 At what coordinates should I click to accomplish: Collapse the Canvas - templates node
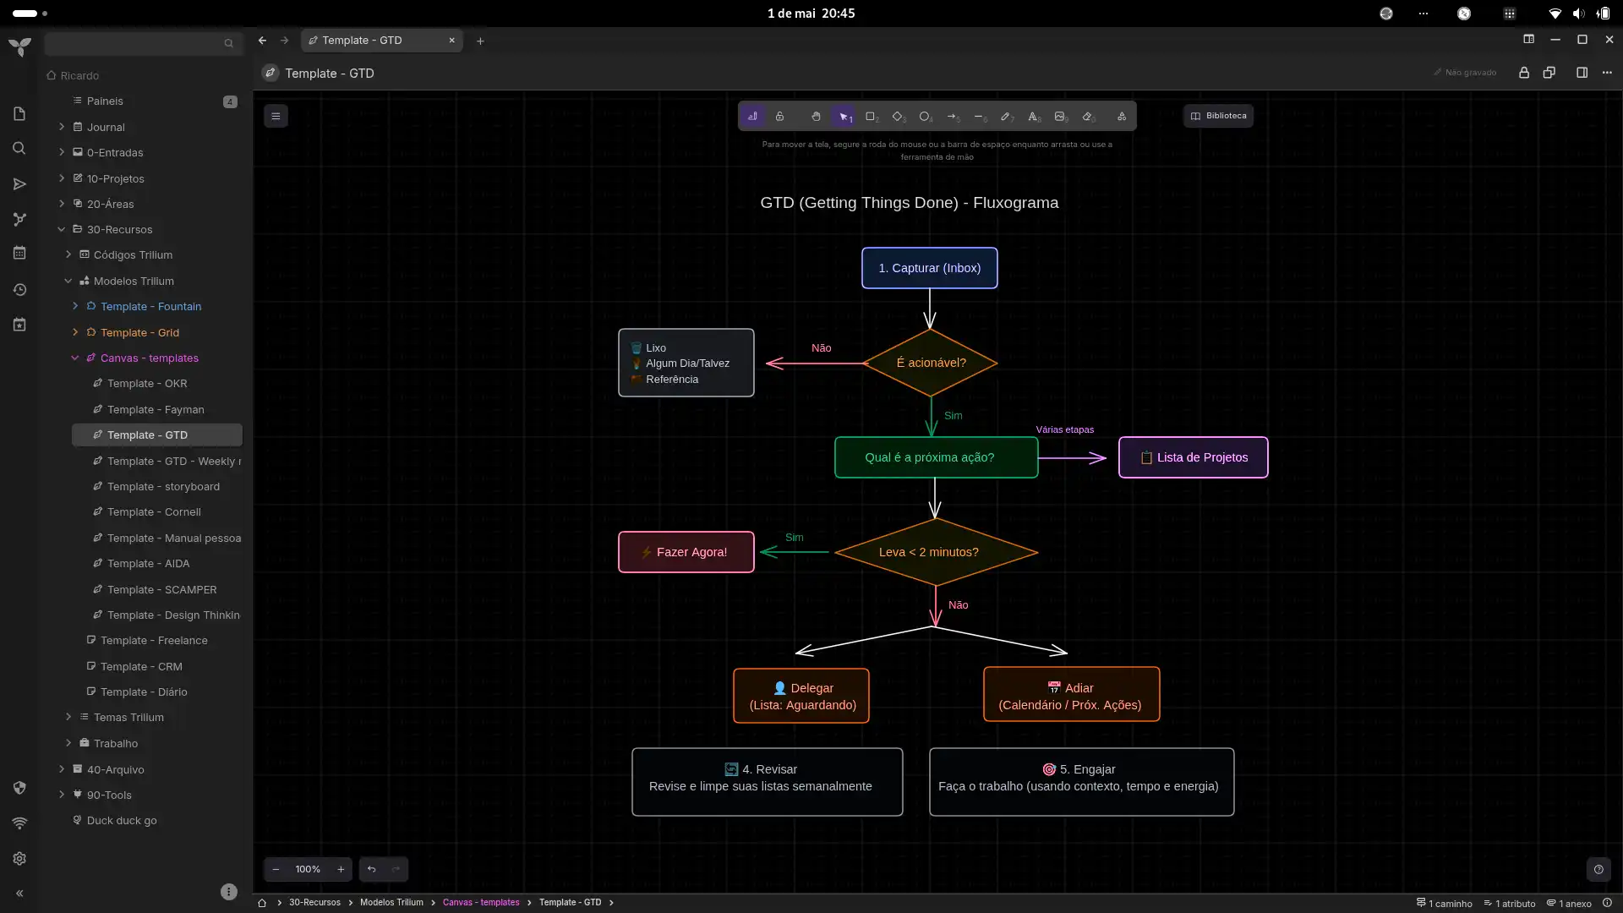click(x=75, y=358)
